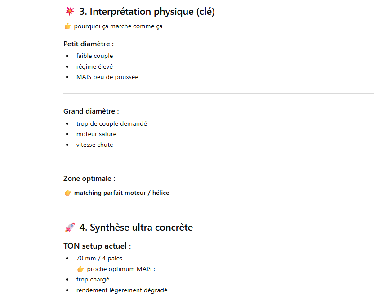Click the "trop de couple demandé" bullet item

coord(111,123)
